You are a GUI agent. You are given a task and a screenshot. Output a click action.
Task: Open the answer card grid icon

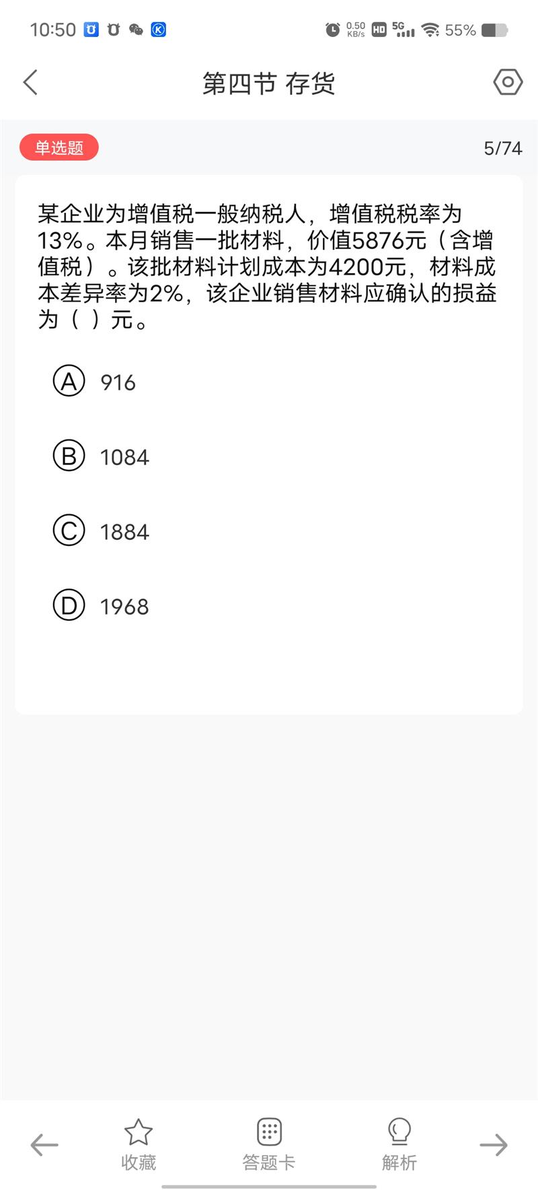point(269,1132)
